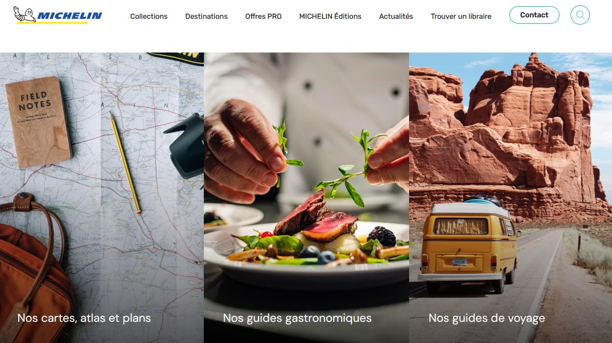Click the Michelin logo in the header

(x=58, y=15)
